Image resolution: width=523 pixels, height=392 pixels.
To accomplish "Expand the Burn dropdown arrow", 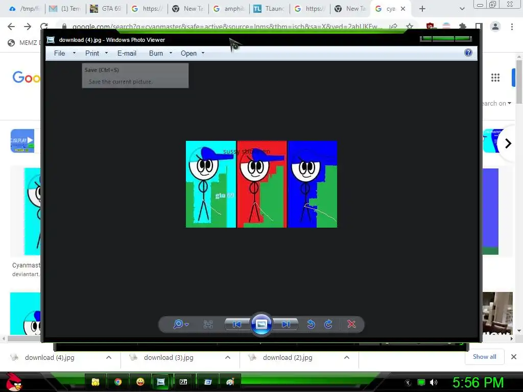I will 171,53.
